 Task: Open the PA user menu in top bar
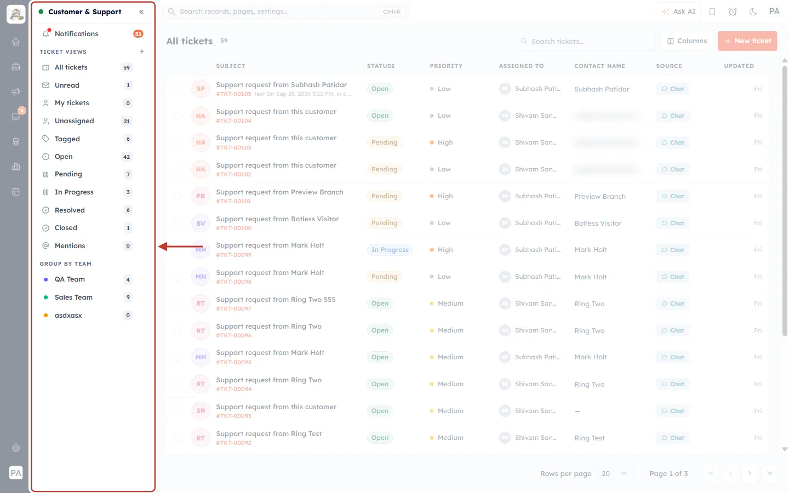point(774,12)
